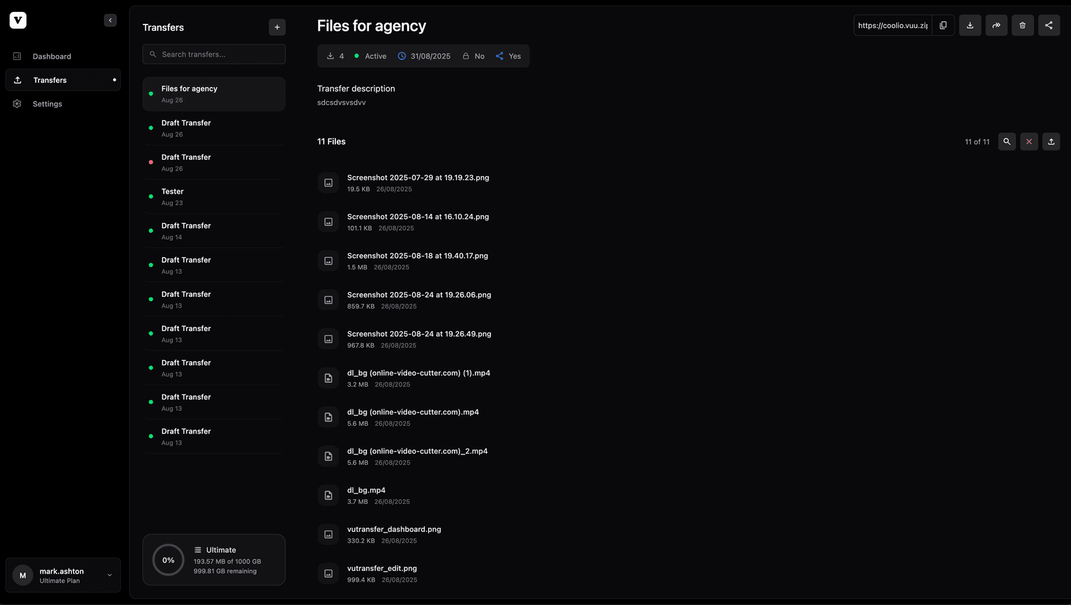Click the red X icon above files
This screenshot has width=1071, height=605.
(1029, 141)
